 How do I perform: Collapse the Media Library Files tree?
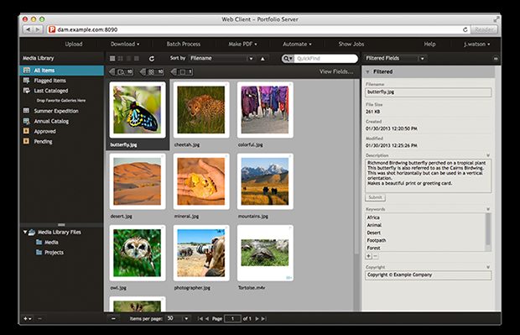click(25, 232)
